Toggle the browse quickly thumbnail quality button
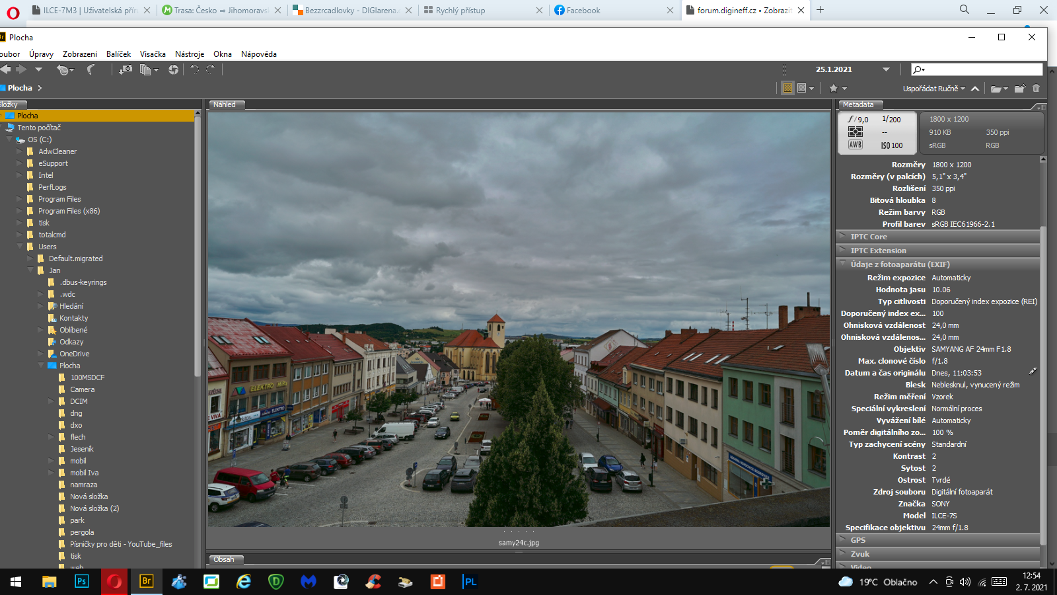The height and width of the screenshot is (595, 1057). click(x=787, y=88)
